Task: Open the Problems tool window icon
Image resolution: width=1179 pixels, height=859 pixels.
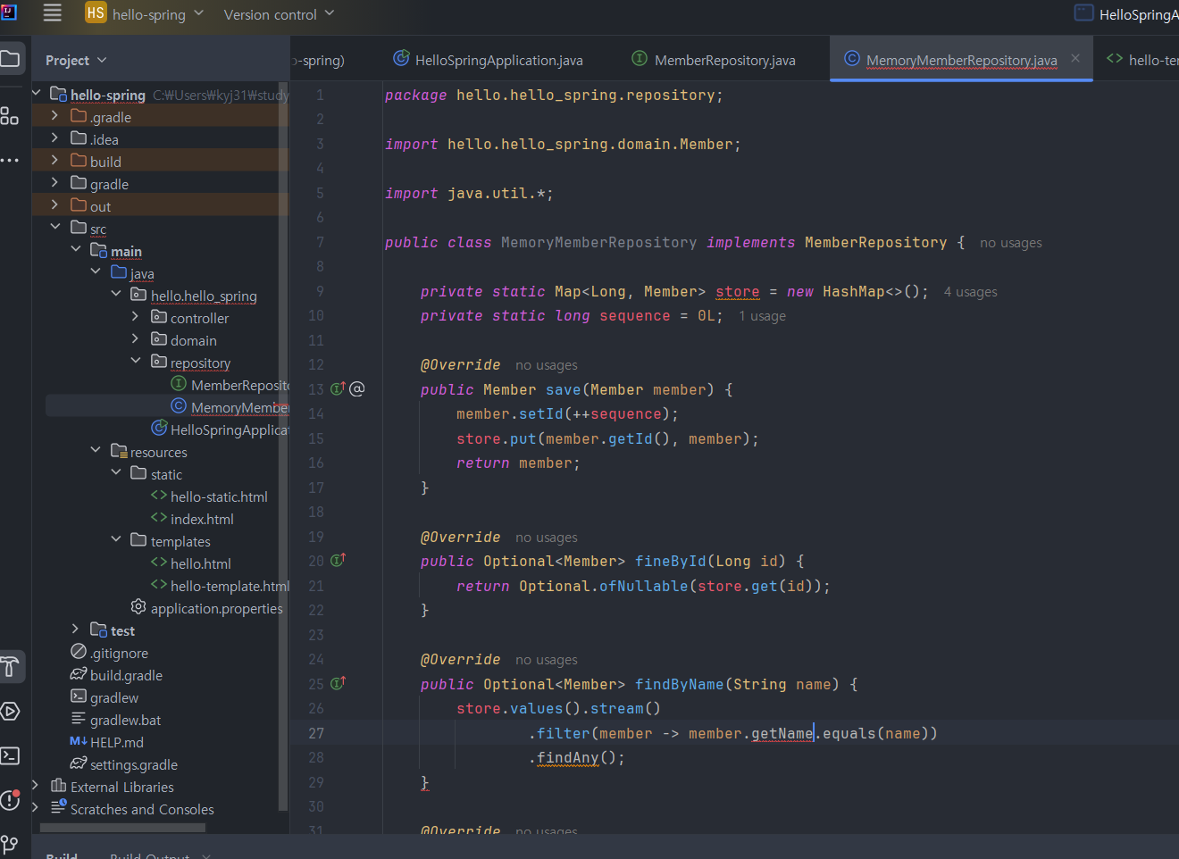Action: click(x=10, y=800)
